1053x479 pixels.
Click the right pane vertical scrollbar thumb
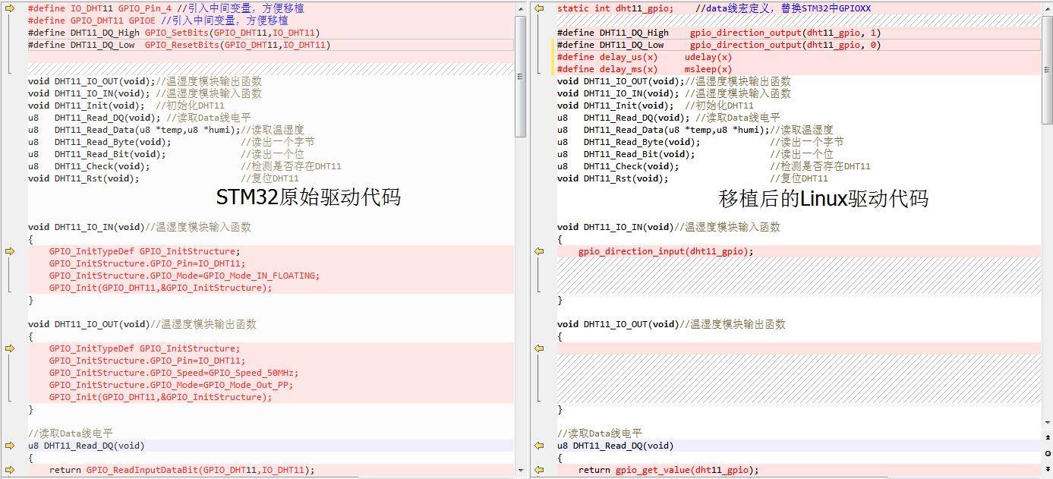pyautogui.click(x=1047, y=68)
